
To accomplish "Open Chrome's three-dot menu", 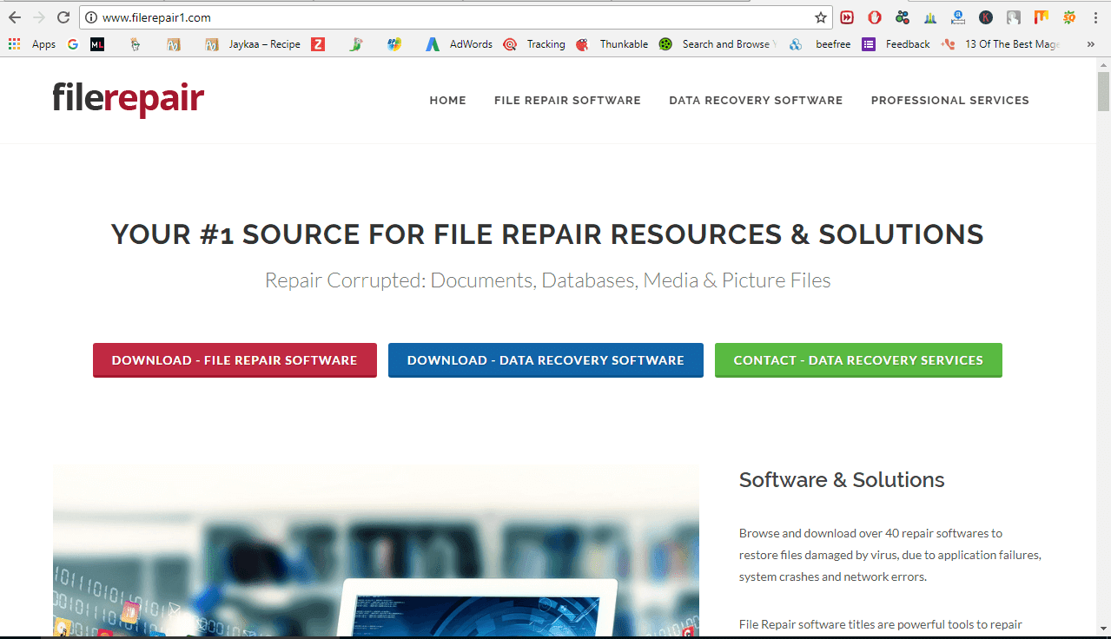I will point(1096,17).
